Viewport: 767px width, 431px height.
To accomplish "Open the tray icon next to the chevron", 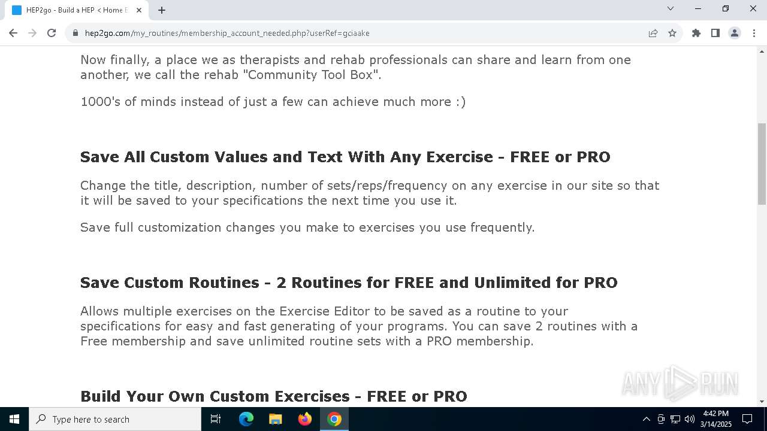I will pos(661,419).
